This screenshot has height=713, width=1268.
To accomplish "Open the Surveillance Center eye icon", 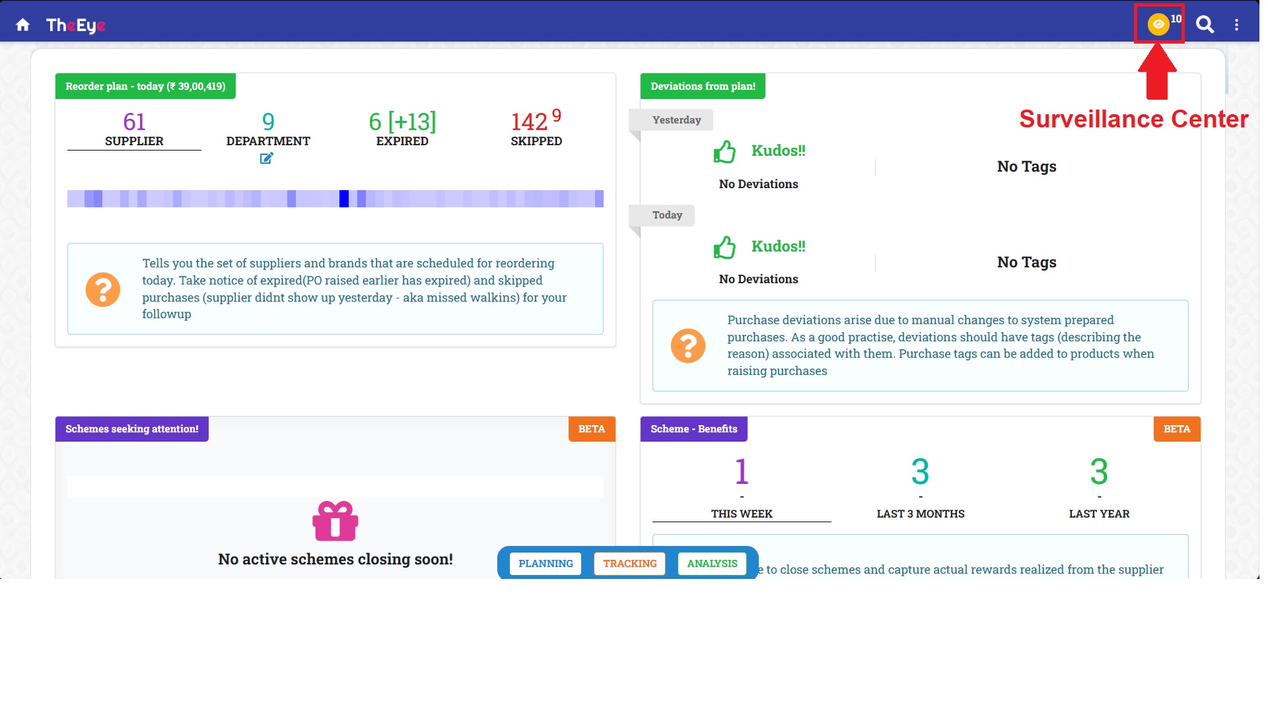I will pyautogui.click(x=1158, y=24).
